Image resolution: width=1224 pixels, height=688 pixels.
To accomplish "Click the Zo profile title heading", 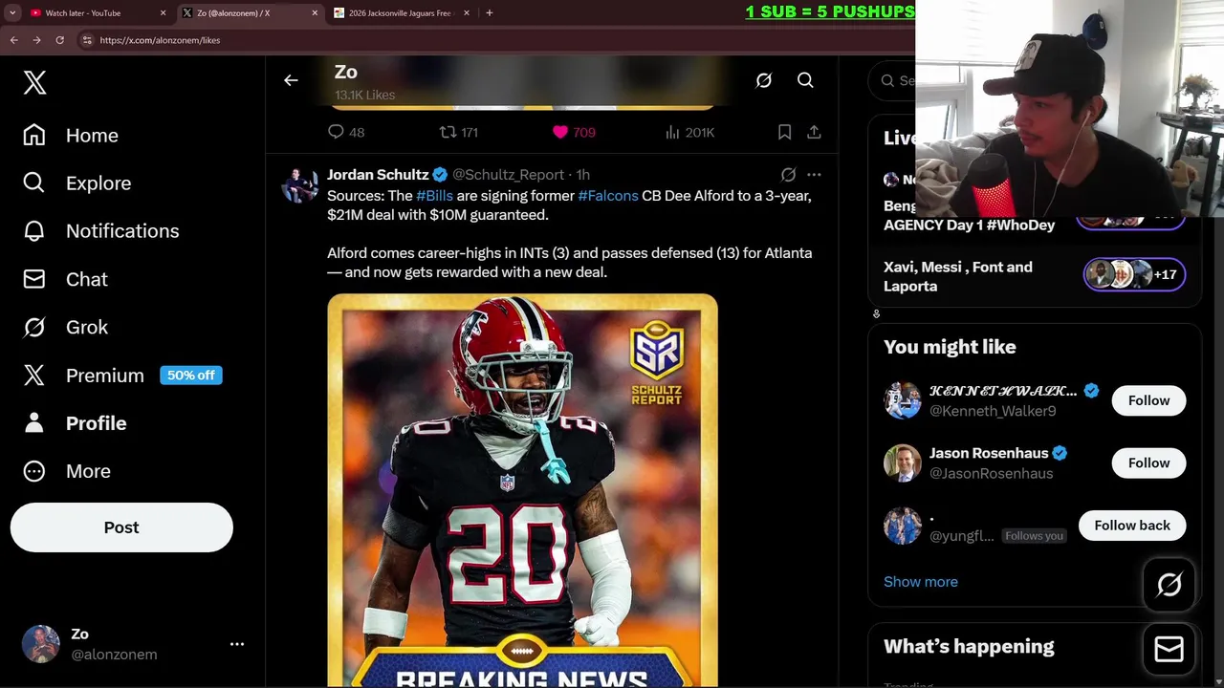I will pyautogui.click(x=346, y=72).
